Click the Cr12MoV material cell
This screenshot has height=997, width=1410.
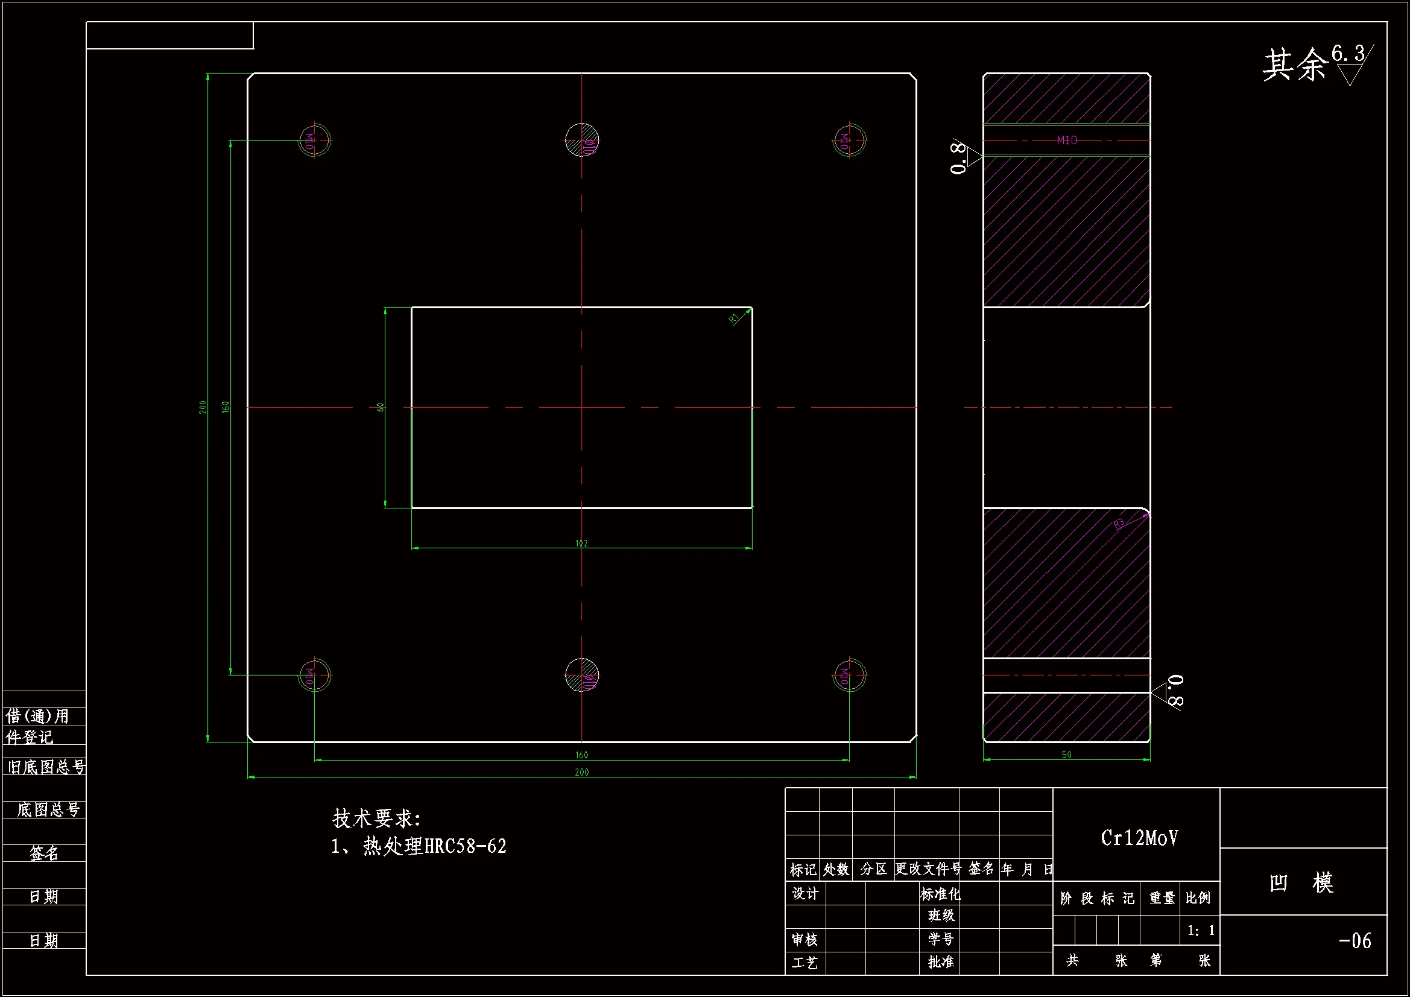pyautogui.click(x=1139, y=838)
